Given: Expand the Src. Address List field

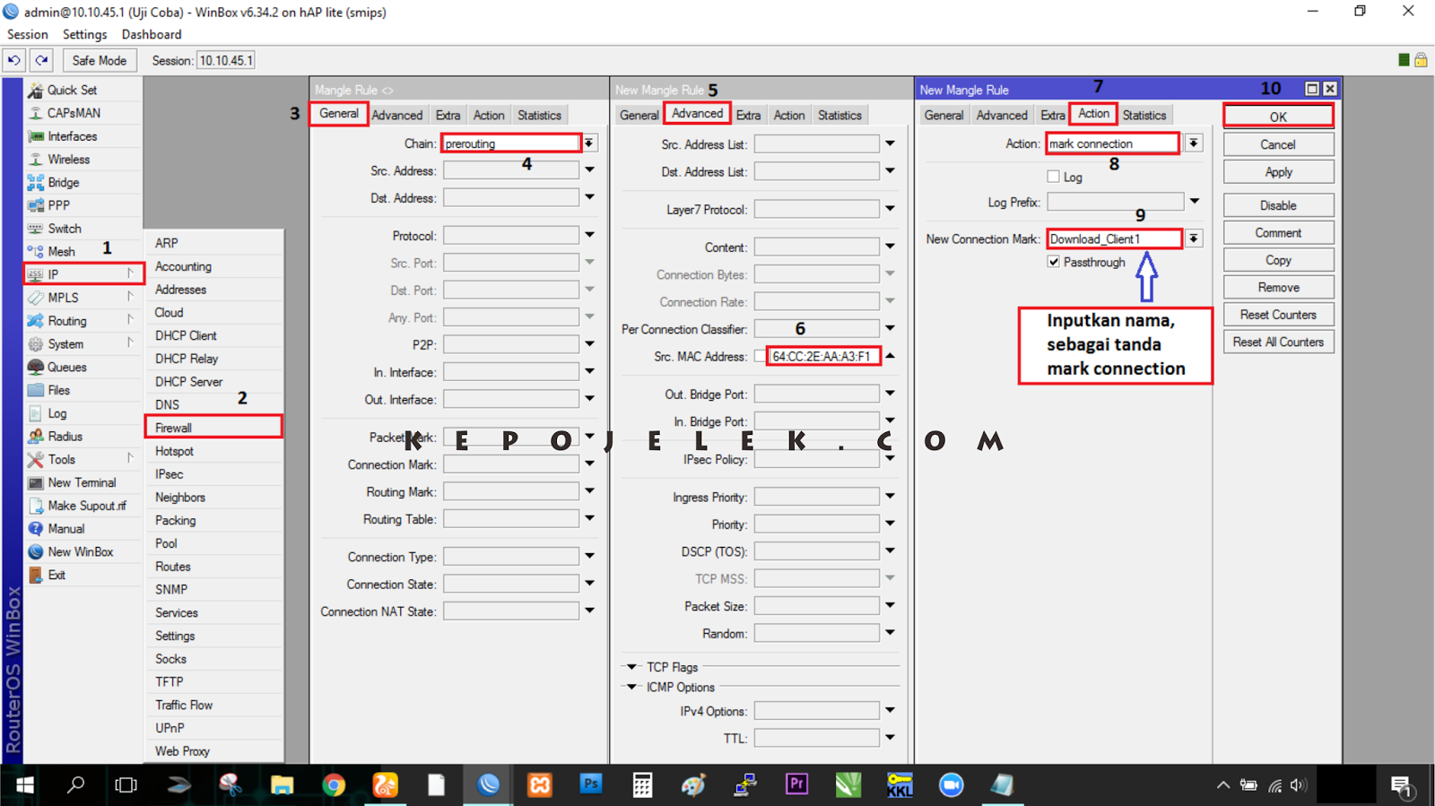Looking at the screenshot, I should click(890, 143).
